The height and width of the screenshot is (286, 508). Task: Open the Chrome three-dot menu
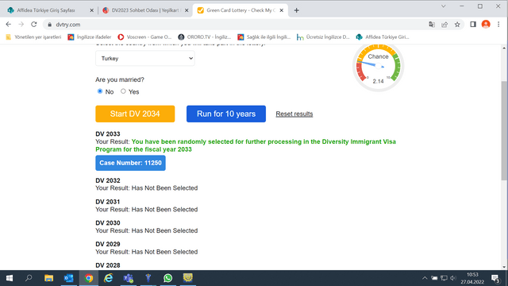(x=498, y=25)
